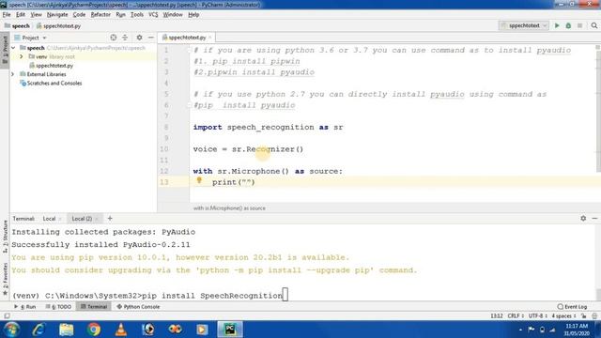Image resolution: width=601 pixels, height=338 pixels.
Task: Click tool windows toggle icon bottom-left
Action: coord(7,316)
